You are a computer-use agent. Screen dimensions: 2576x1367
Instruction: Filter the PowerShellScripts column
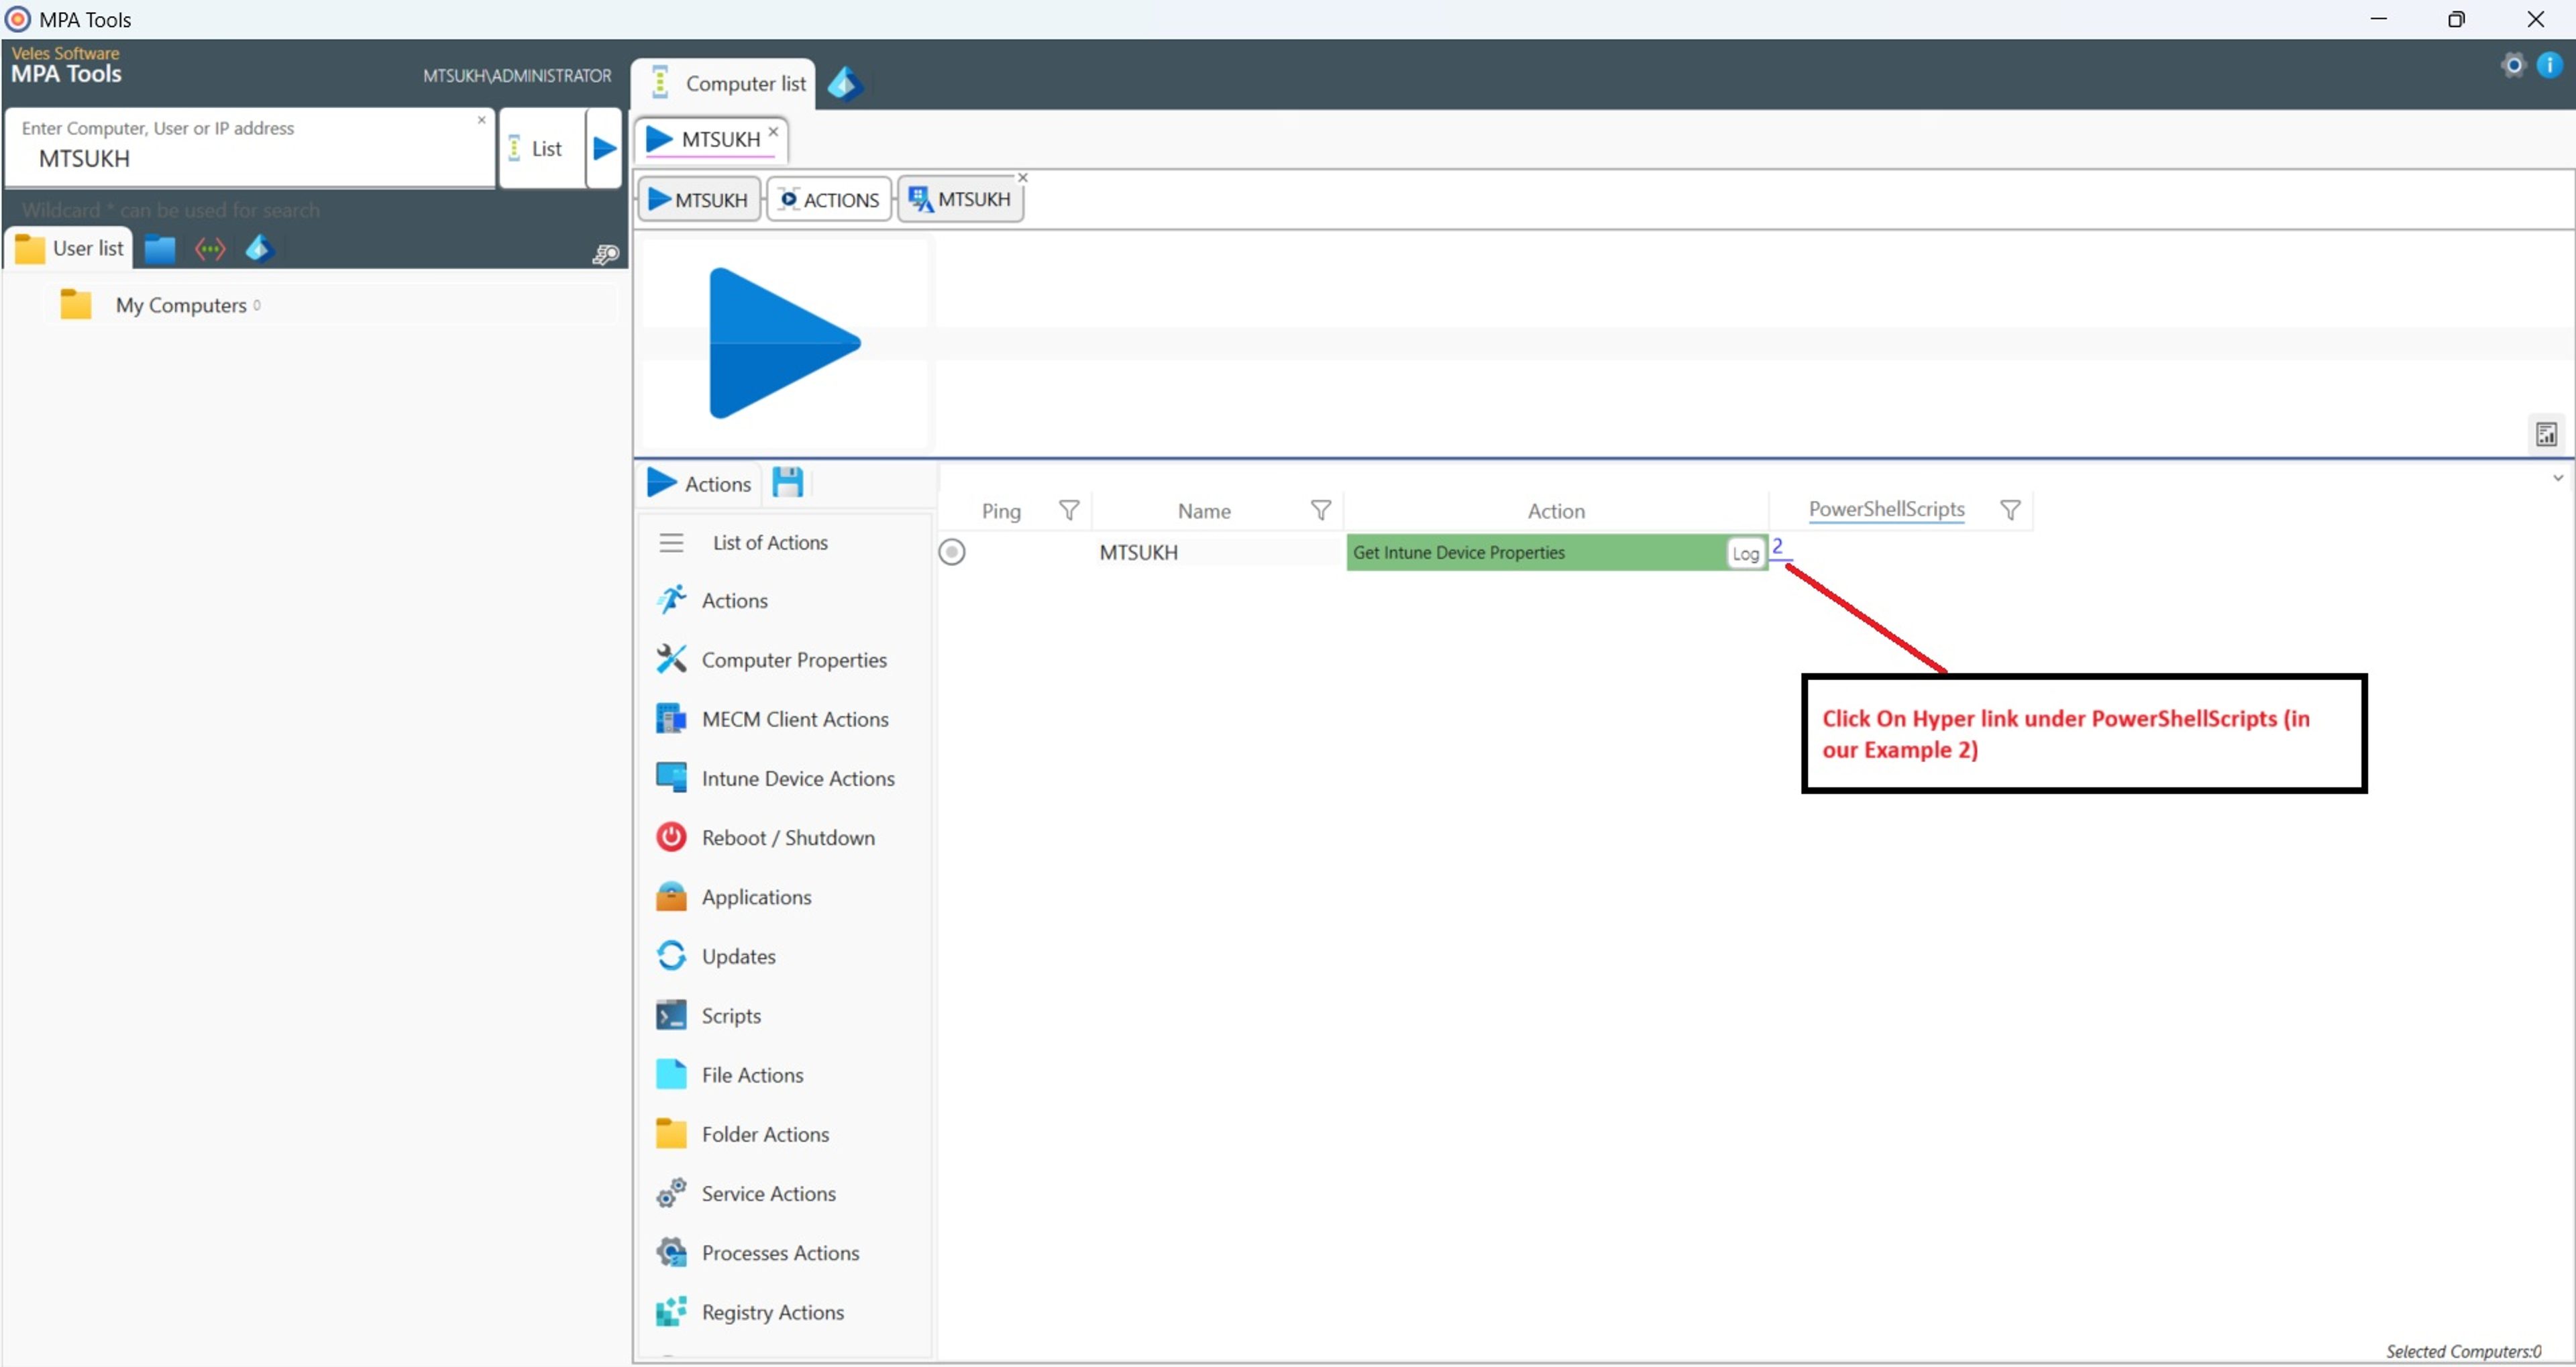coord(2010,511)
